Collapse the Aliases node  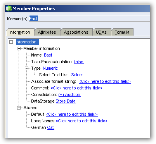[19, 108]
